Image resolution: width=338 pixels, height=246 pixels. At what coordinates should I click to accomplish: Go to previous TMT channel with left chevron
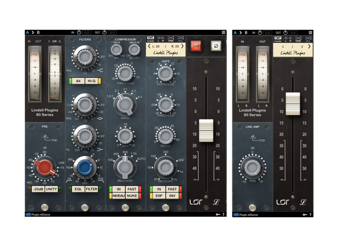tap(149, 46)
